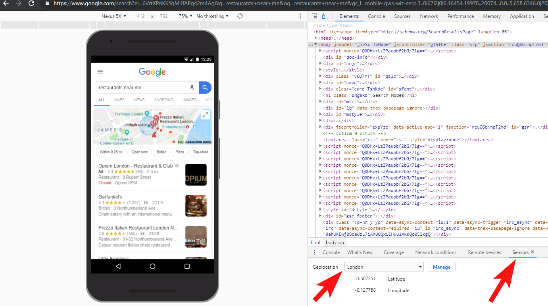The width and height of the screenshot is (548, 306).
Task: Open the Garfunkel's listing
Action: click(x=110, y=197)
